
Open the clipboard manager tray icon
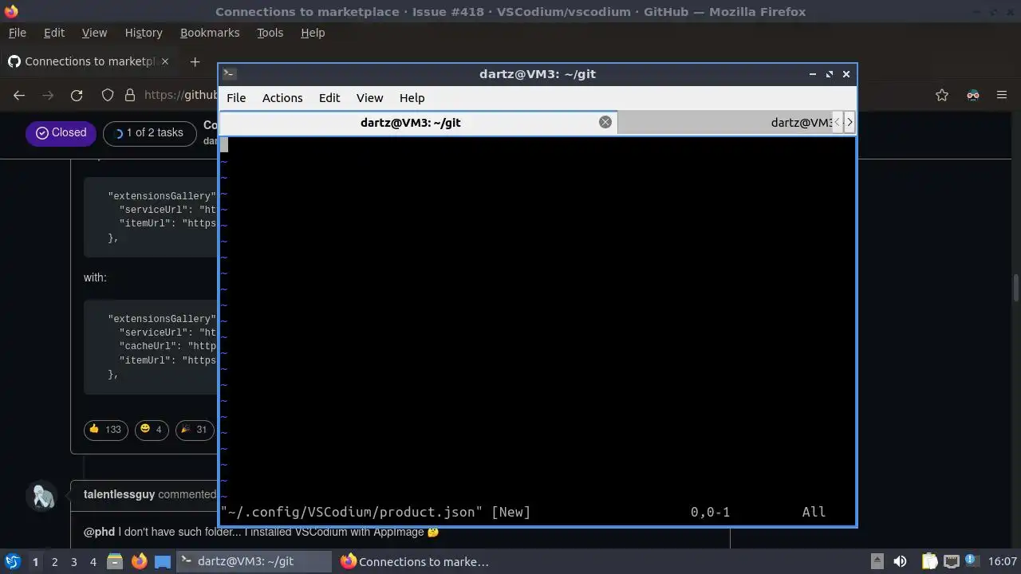tap(929, 561)
